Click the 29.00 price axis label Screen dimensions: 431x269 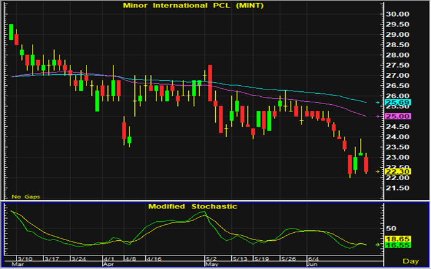click(x=397, y=35)
